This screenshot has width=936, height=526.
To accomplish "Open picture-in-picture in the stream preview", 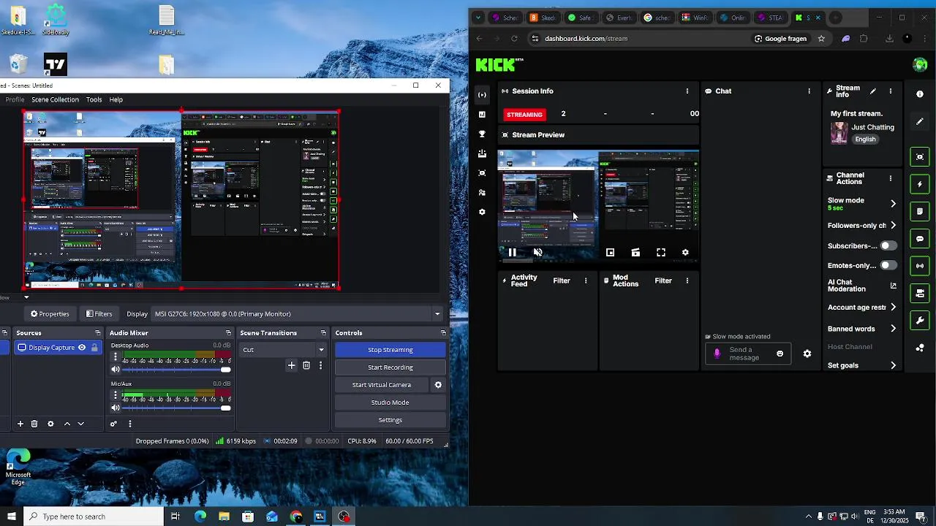I will point(610,252).
